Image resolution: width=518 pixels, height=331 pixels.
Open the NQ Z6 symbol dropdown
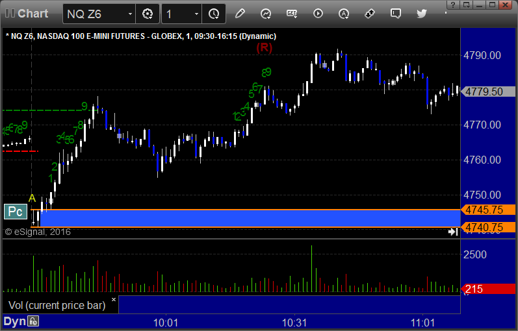click(130, 14)
